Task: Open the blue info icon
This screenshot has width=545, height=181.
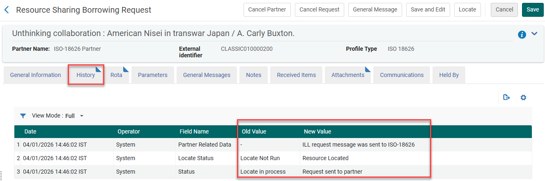Action: tap(522, 35)
